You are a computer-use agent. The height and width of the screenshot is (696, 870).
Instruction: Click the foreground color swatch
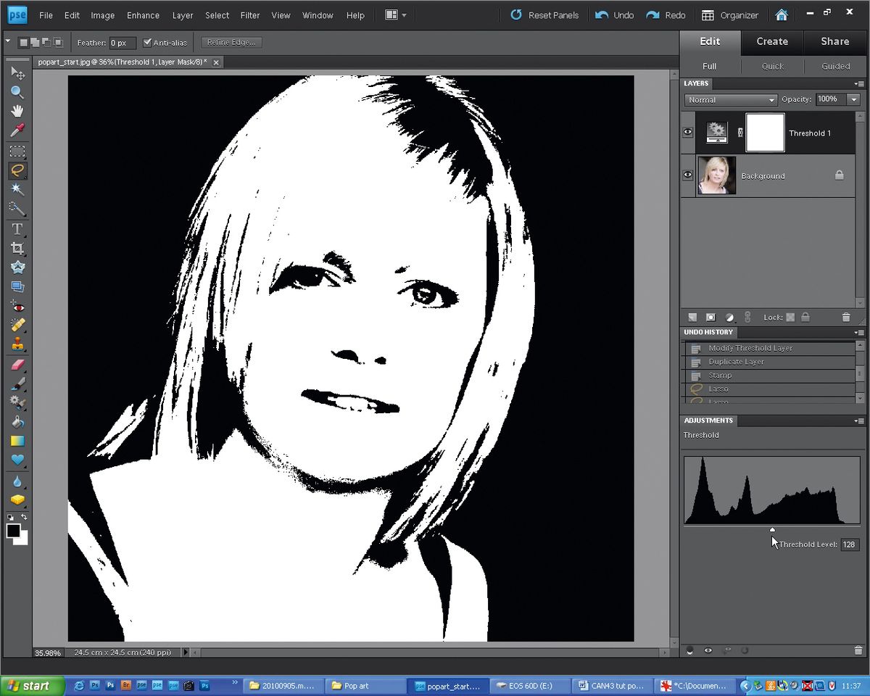[x=13, y=530]
